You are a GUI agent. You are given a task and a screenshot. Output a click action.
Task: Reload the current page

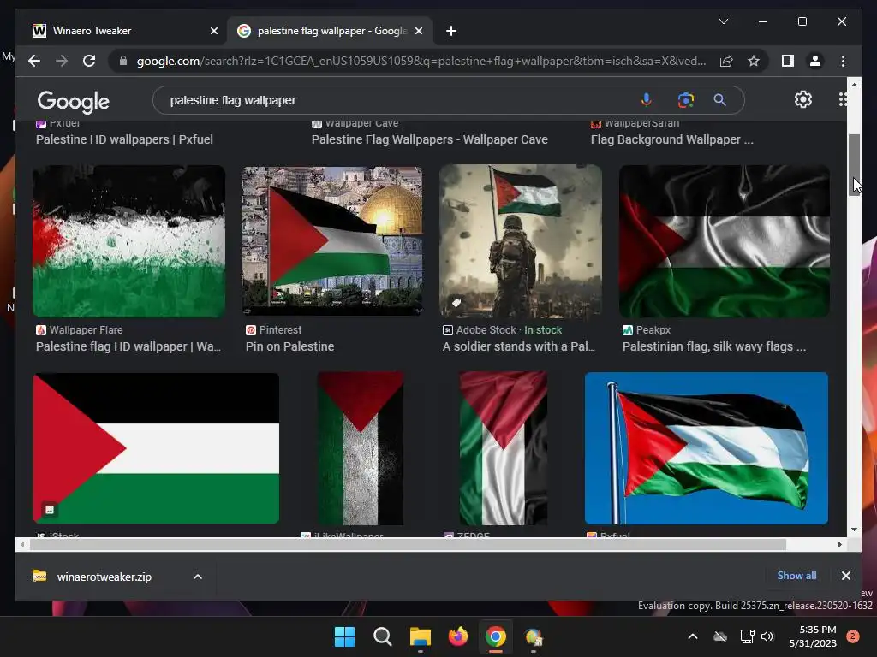89,61
